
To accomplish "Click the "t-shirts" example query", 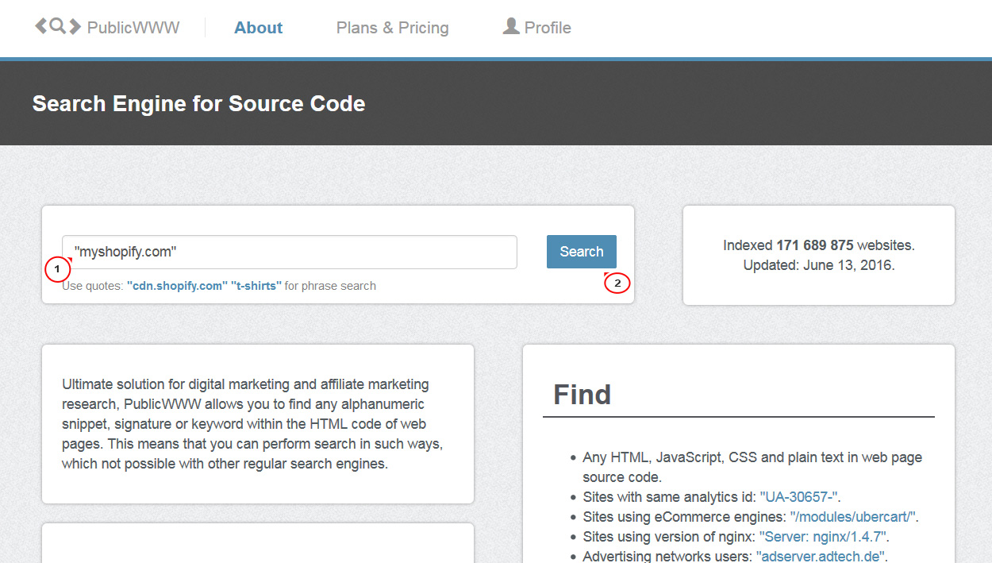I will click(x=256, y=286).
